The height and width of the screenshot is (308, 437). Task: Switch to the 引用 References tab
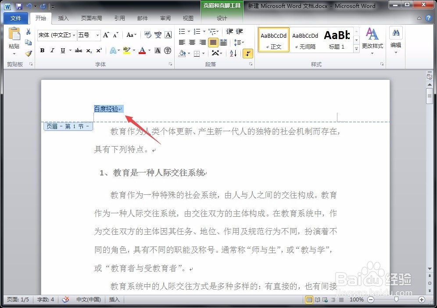click(x=120, y=18)
